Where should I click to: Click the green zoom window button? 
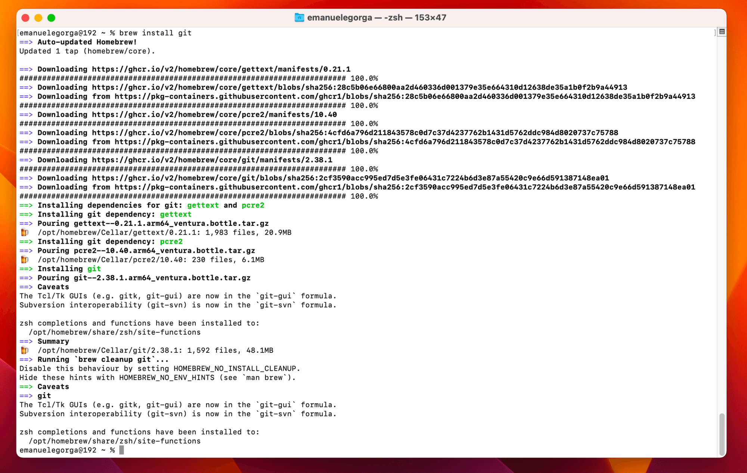[x=52, y=18]
